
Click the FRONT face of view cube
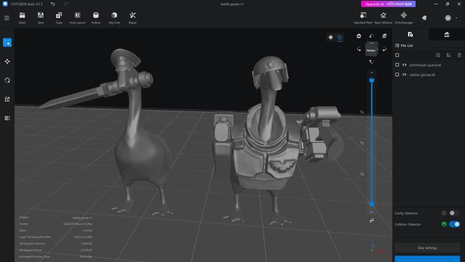(371, 49)
